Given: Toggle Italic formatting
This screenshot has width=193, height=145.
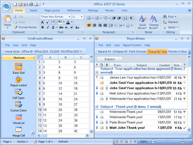Looking at the screenshot, I should 48,27.
